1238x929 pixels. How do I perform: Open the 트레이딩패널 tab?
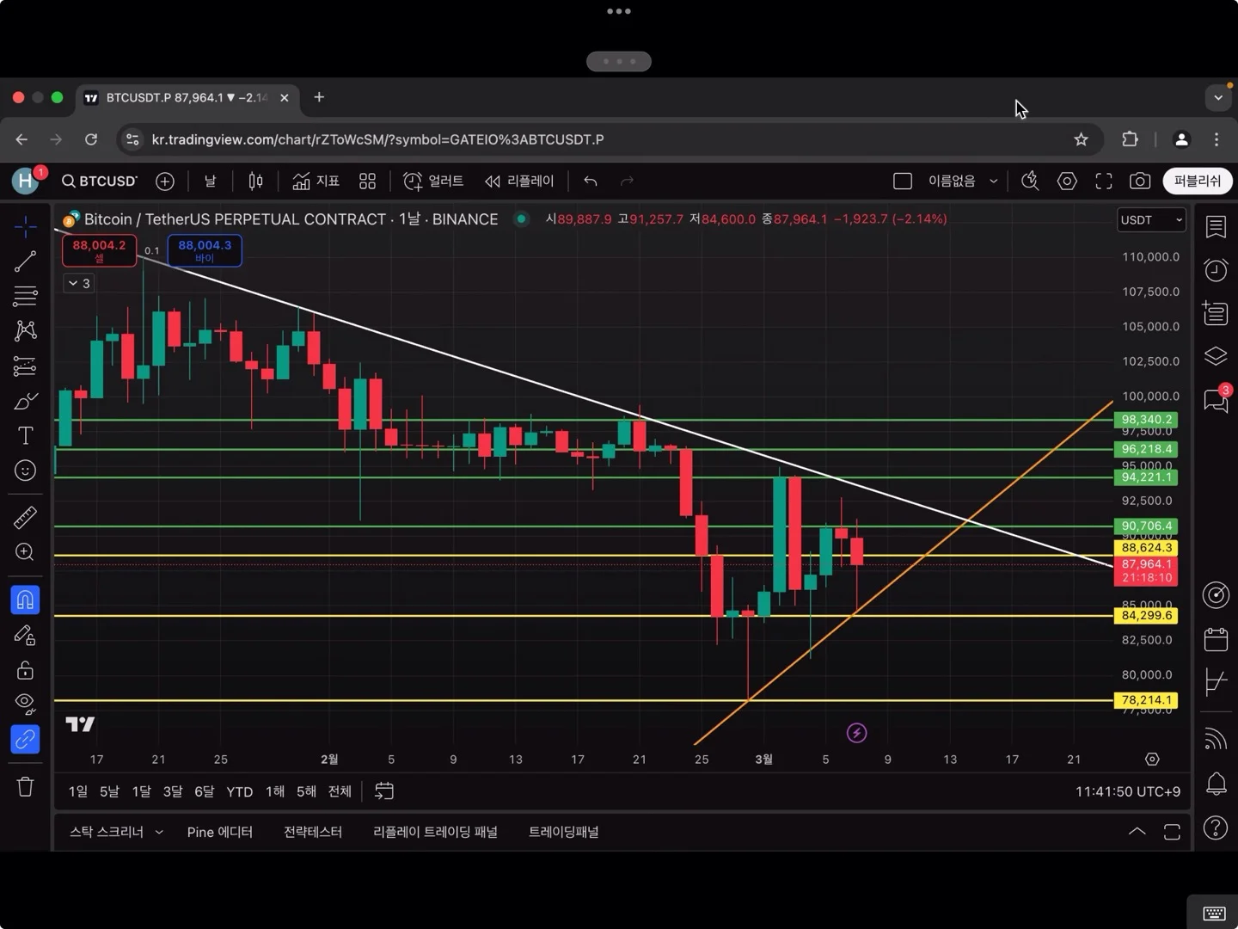tap(564, 832)
